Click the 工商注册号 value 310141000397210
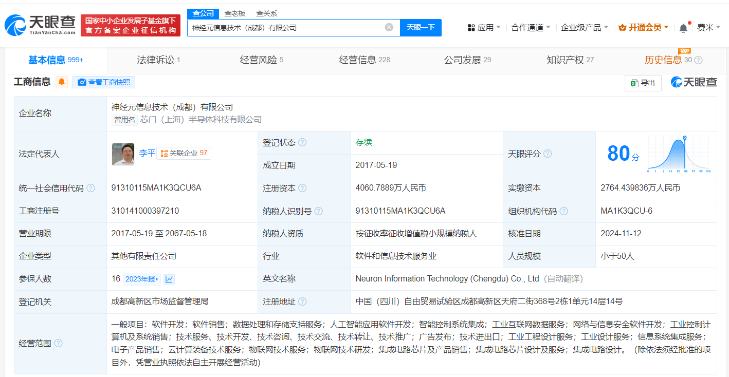This screenshot has height=377, width=729. (145, 211)
